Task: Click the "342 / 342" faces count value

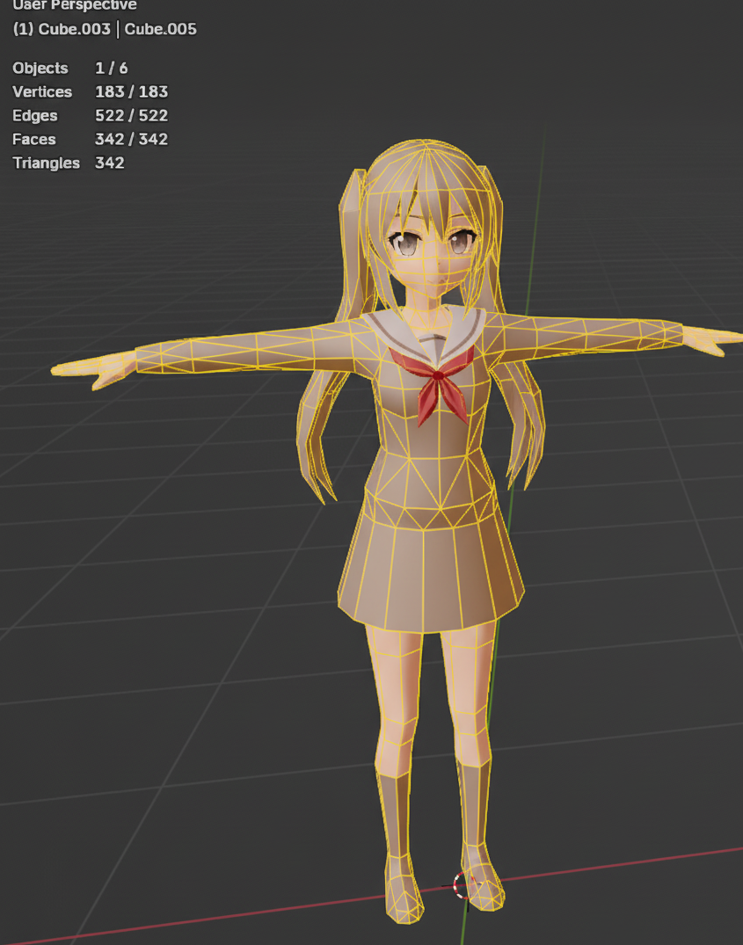Action: (131, 139)
